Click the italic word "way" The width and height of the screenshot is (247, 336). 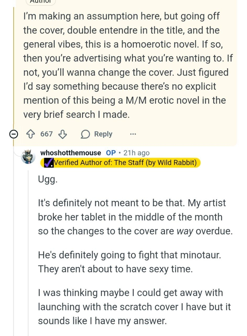pyautogui.click(x=184, y=231)
